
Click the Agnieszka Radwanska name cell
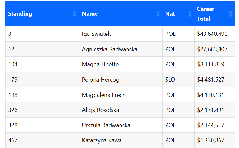pyautogui.click(x=110, y=49)
